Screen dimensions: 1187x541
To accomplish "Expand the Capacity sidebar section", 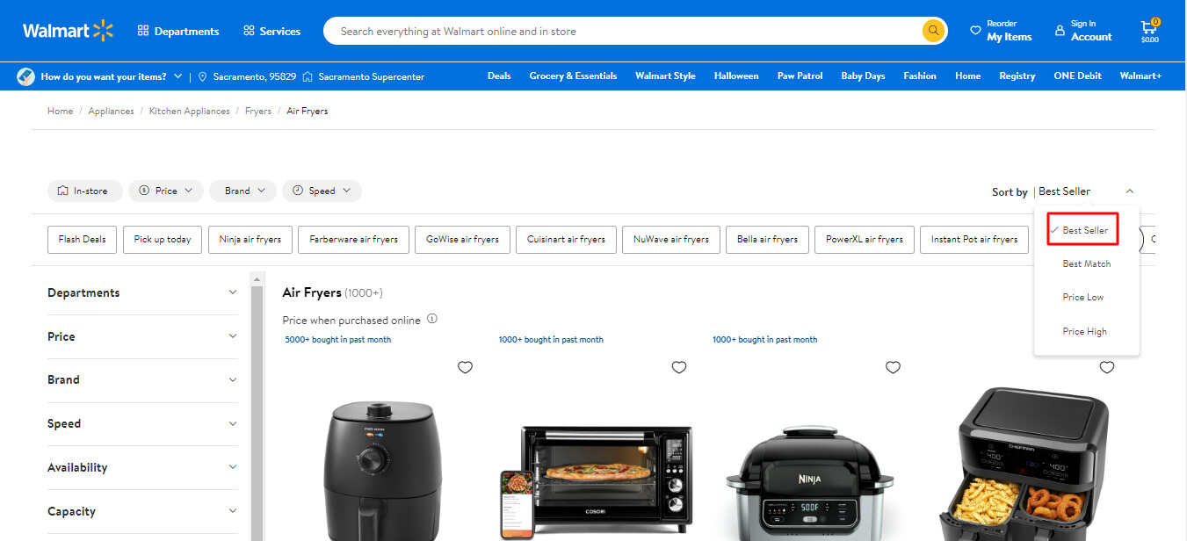I will tap(142, 511).
